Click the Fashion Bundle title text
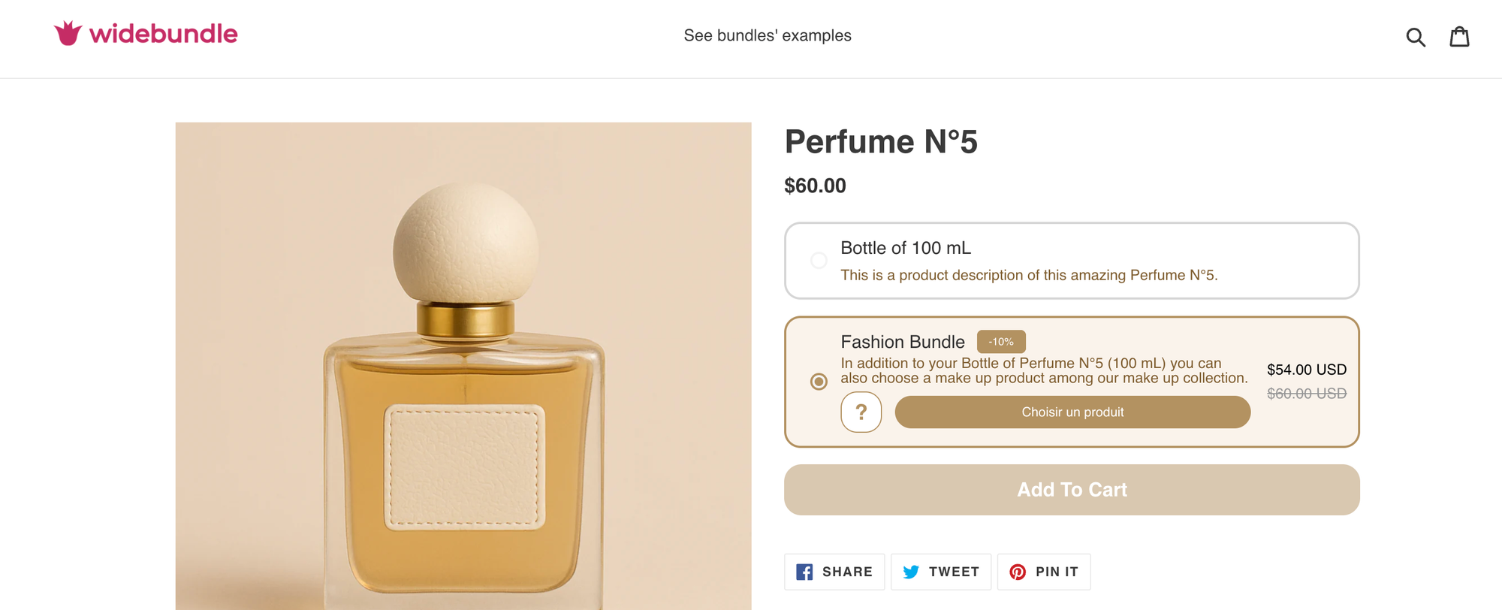Viewport: 1502px width, 610px height. [902, 342]
